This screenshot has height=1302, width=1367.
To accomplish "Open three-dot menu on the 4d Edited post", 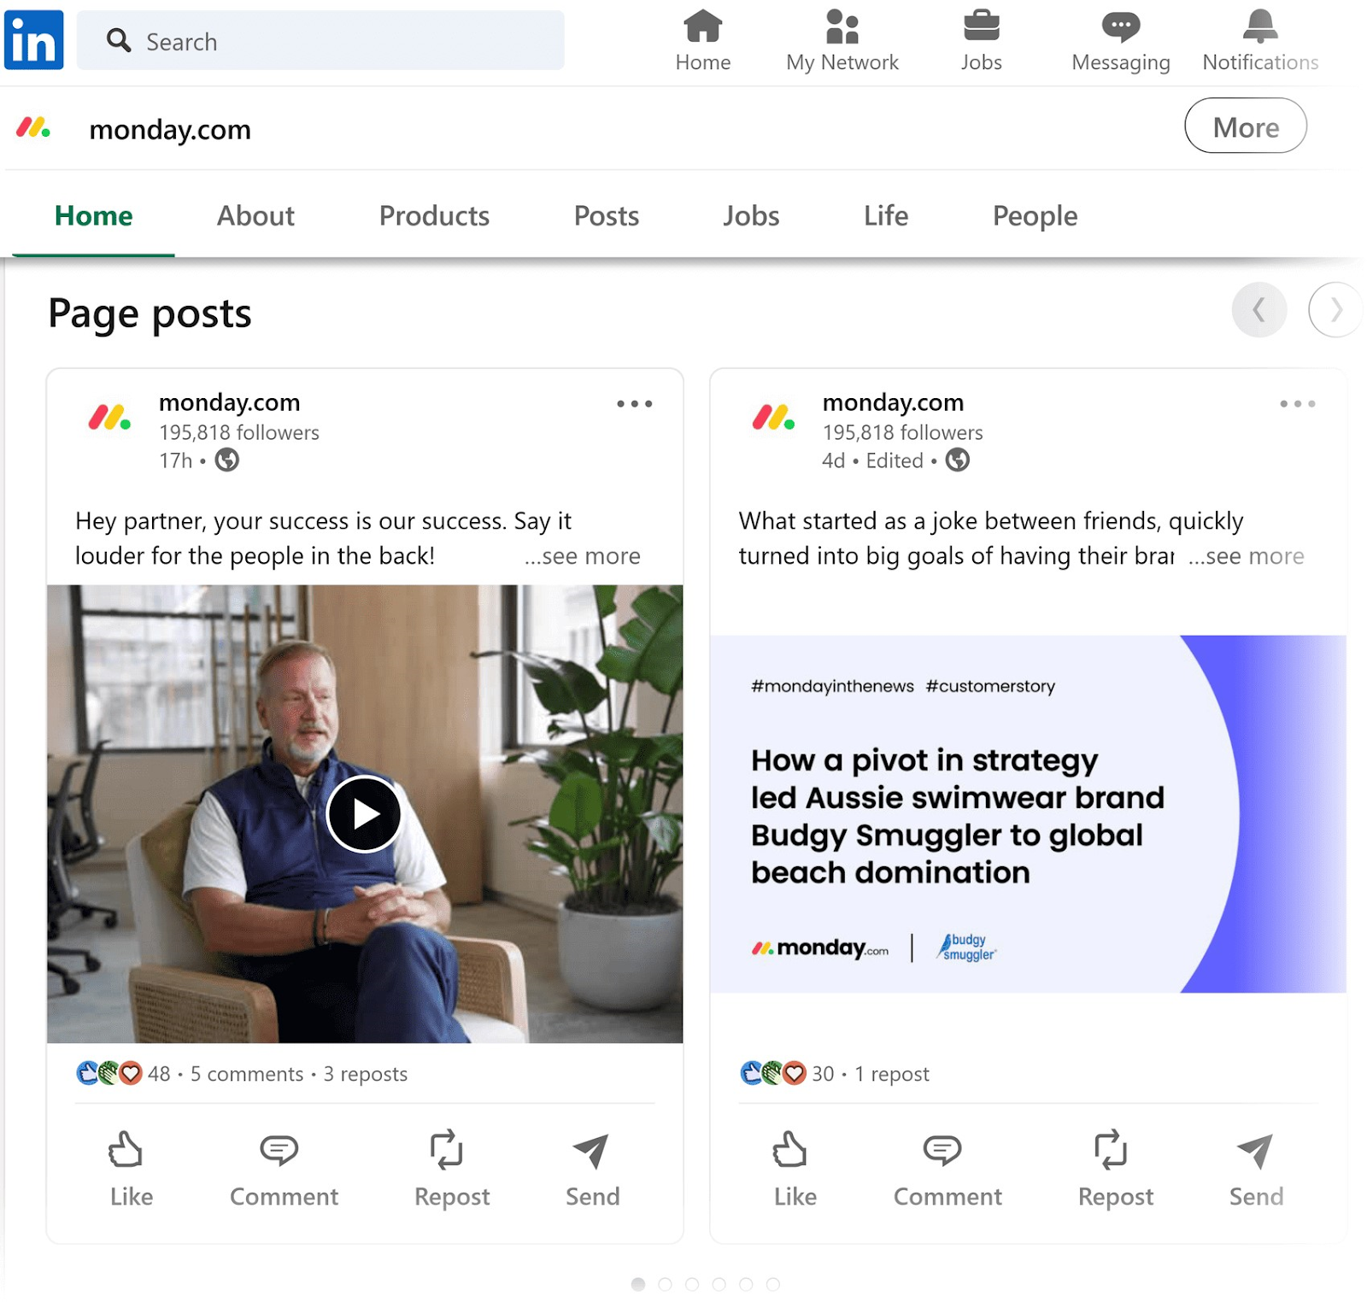I will (x=1297, y=403).
